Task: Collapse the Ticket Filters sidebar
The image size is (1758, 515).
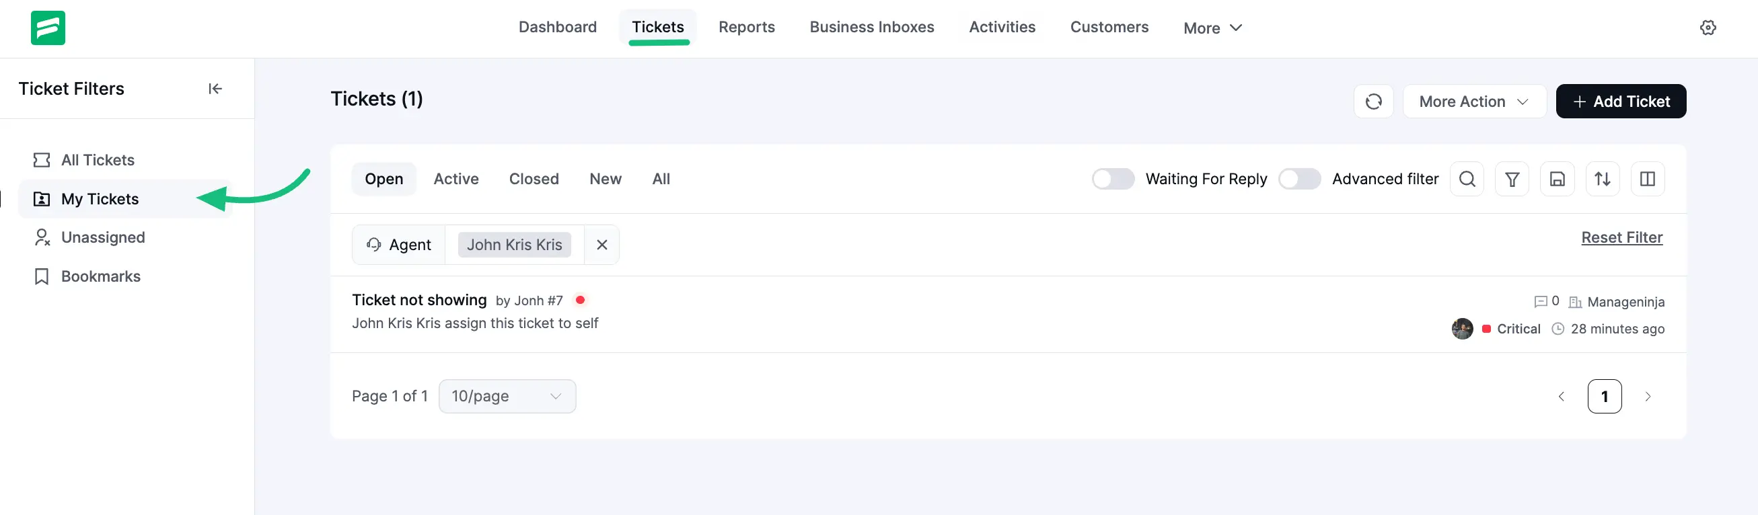Action: tap(215, 89)
